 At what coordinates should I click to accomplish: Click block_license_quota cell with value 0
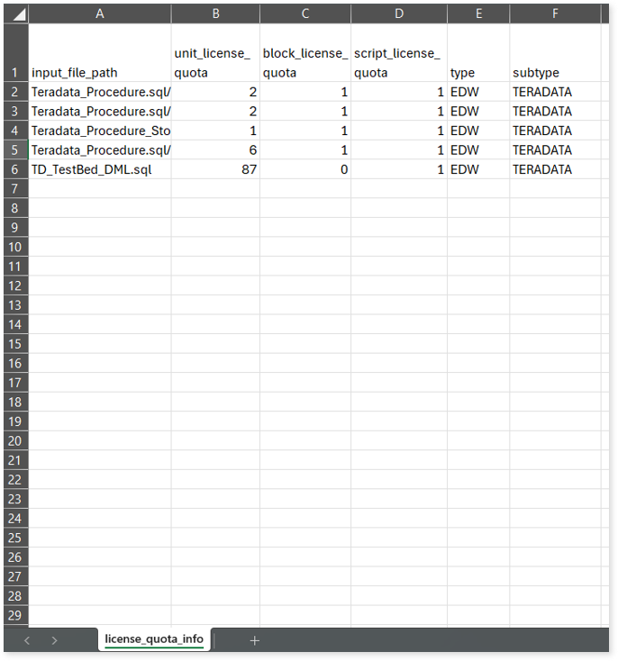(305, 169)
